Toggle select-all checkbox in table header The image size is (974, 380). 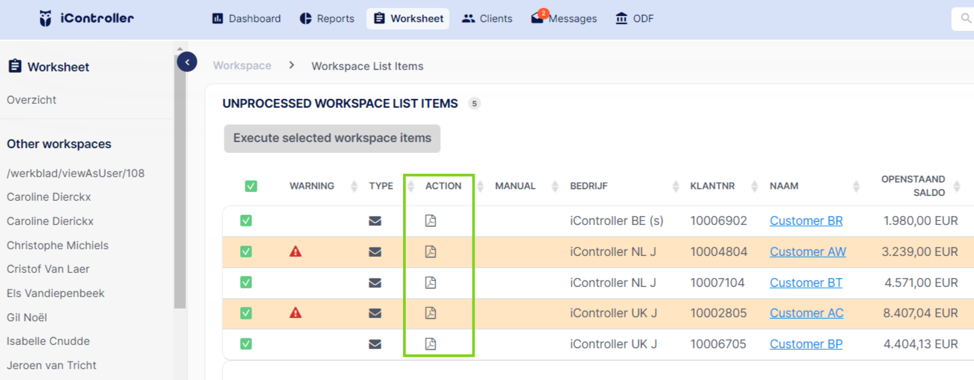(x=251, y=186)
